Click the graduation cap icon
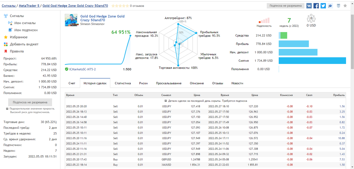The image size is (354, 169). 330,5
